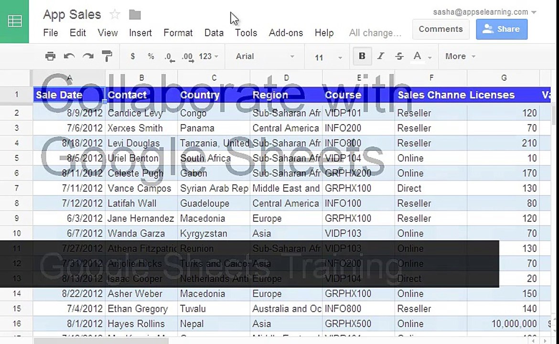Open the Edit menu

click(78, 33)
